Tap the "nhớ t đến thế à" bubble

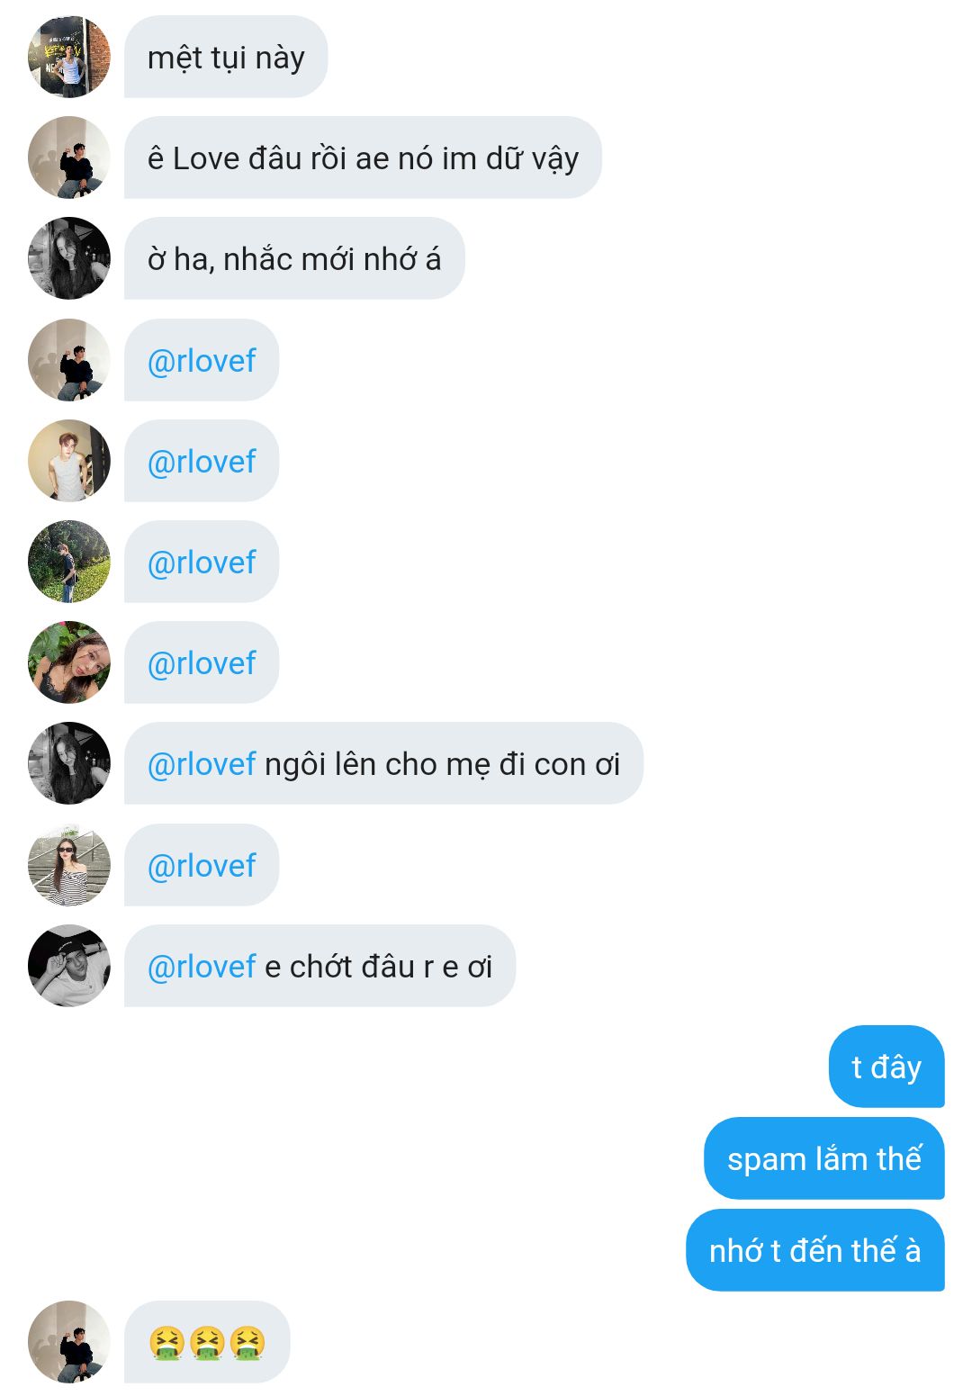(815, 1250)
